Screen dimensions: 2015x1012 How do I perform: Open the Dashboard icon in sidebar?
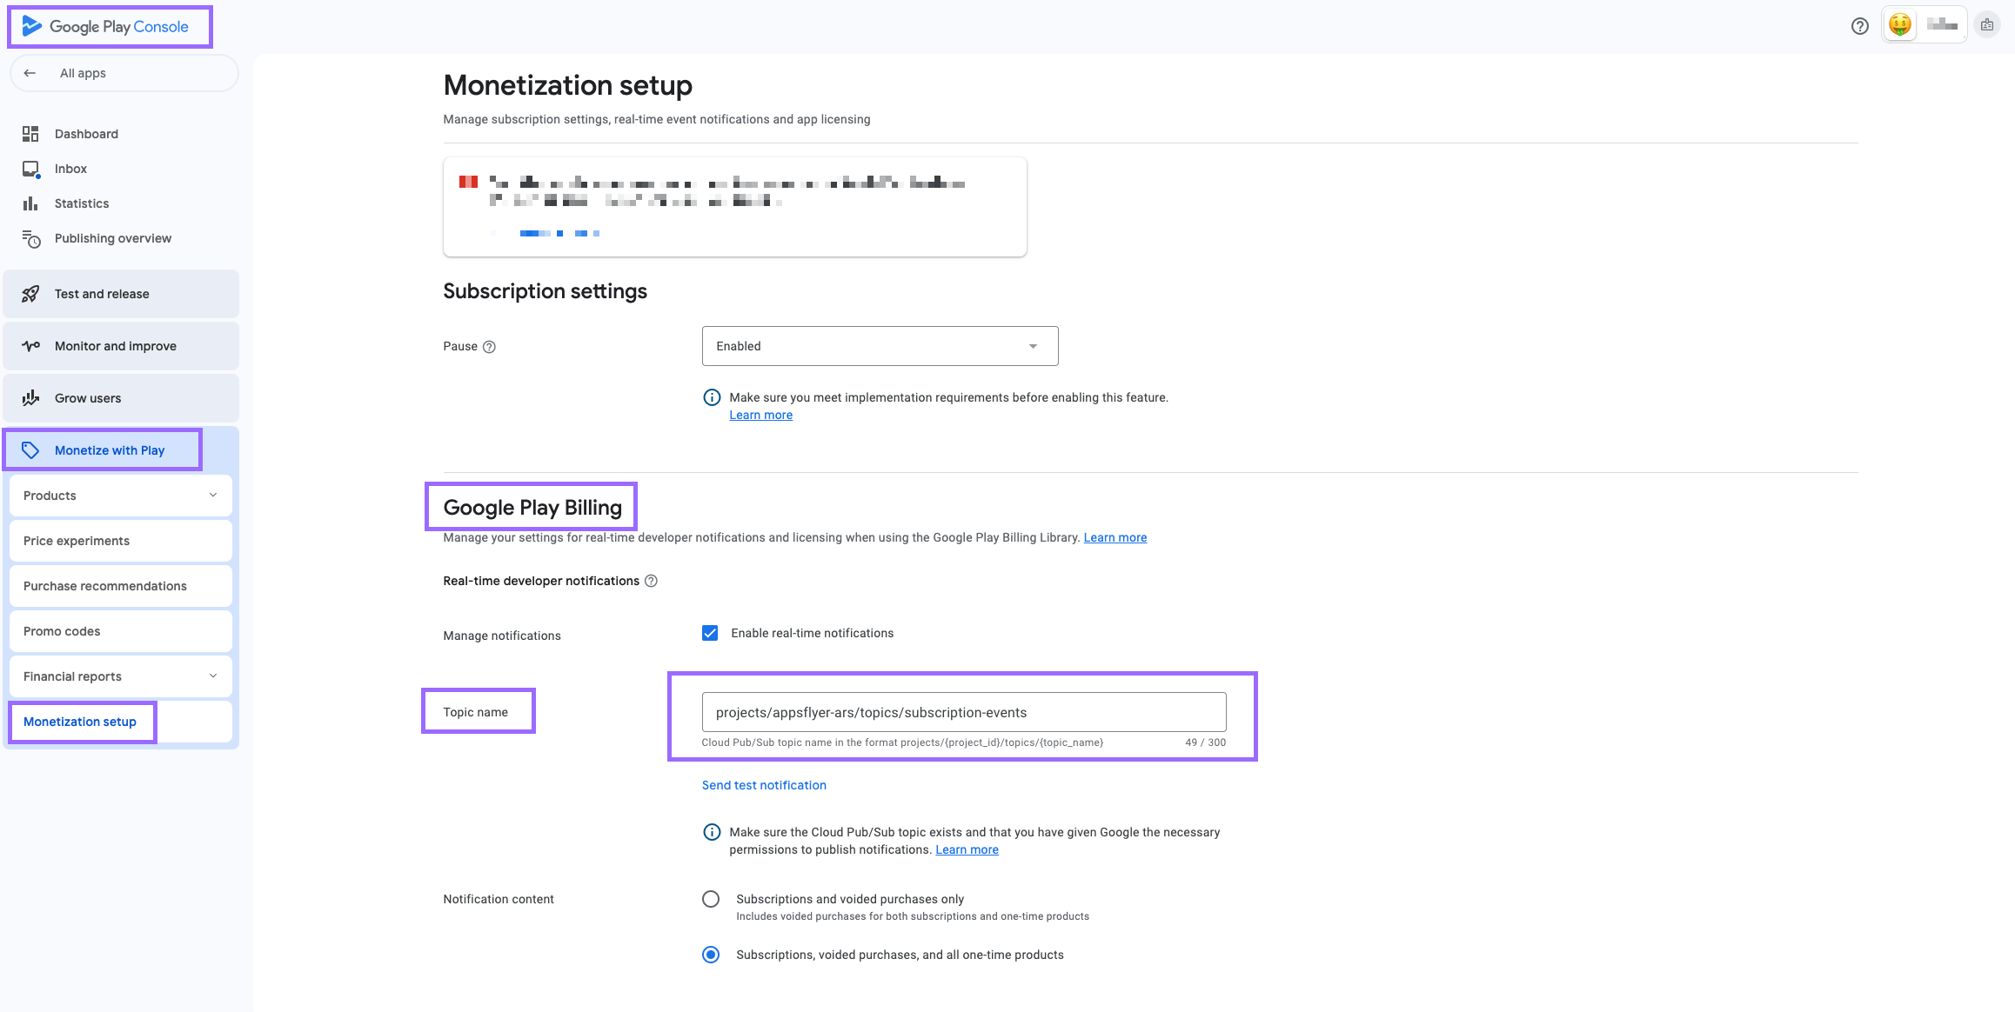[x=30, y=134]
